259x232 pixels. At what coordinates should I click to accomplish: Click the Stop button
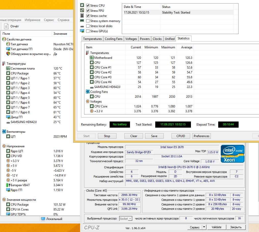[107, 136]
